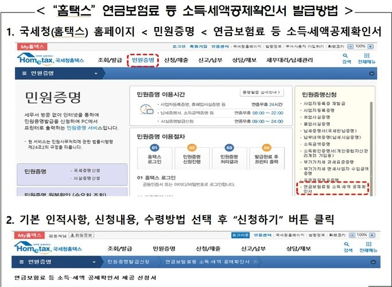
Task: Open 상담/제보 menu in step 2 screenshot
Action: (x=298, y=249)
